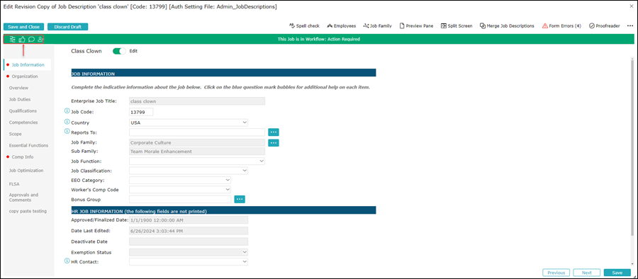638x279 pixels.
Task: Open the Exemption Status dropdown
Action: point(189,252)
